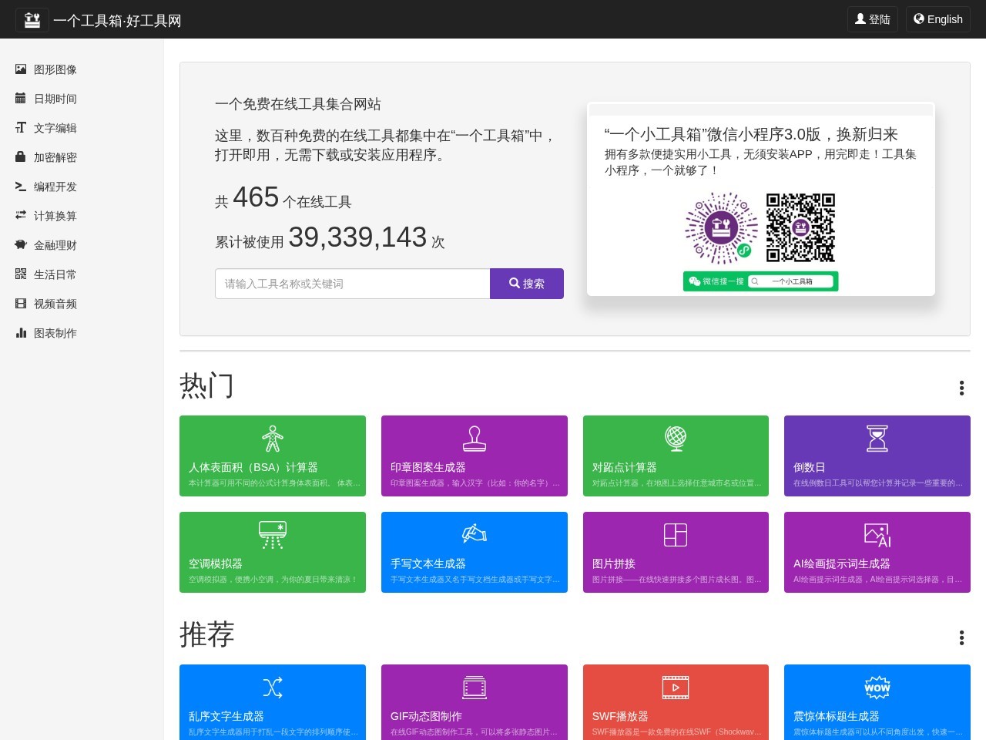This screenshot has width=986, height=740.
Task: Open the 图形图像 category in sidebar
Action: 46,69
